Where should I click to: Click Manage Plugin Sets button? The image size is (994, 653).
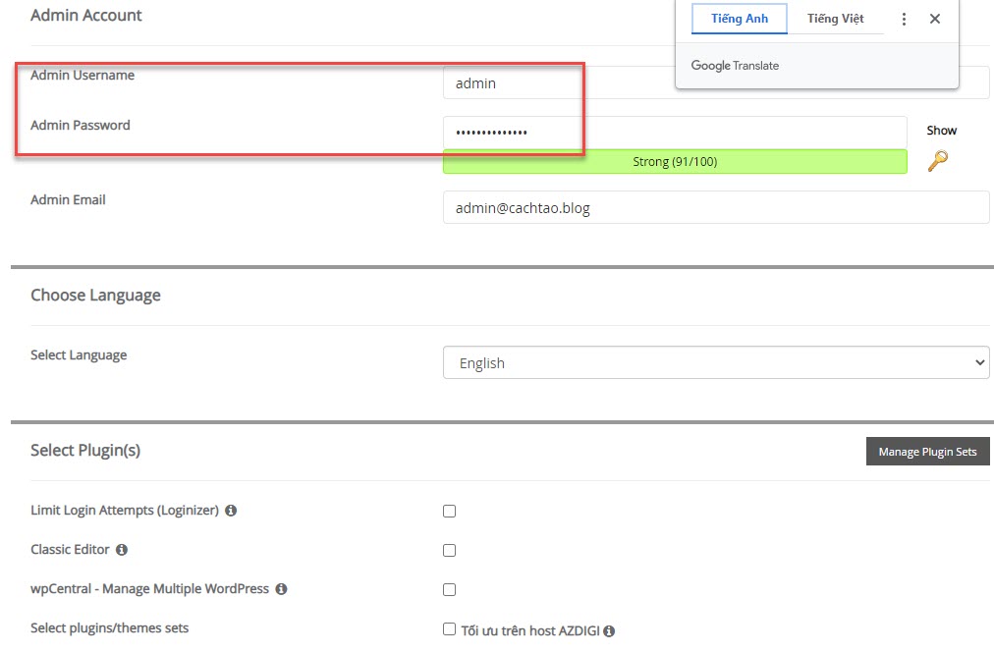[x=927, y=452]
